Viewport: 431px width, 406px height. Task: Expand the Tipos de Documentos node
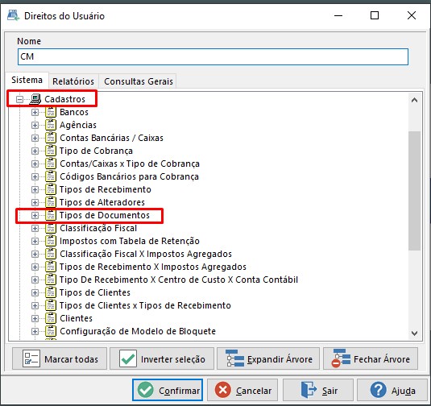coord(35,216)
